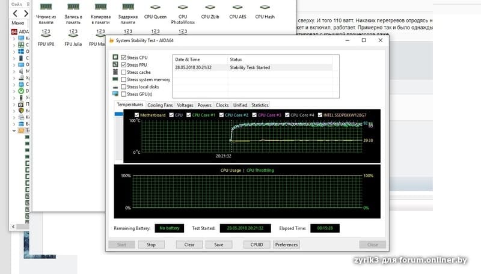The image size is (481, 274).
Task: Expand the tree node with green Xbox-style icon
Action: pos(14,91)
